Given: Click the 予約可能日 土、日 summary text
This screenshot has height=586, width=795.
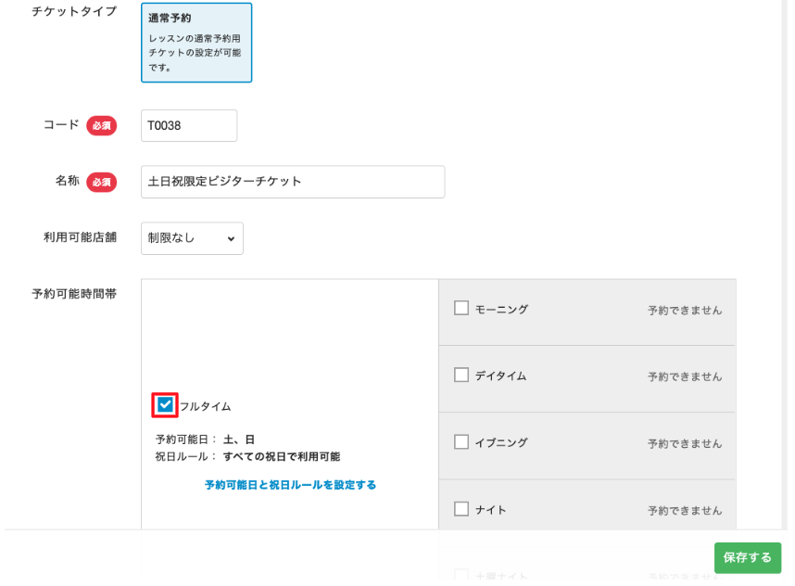Looking at the screenshot, I should [205, 439].
